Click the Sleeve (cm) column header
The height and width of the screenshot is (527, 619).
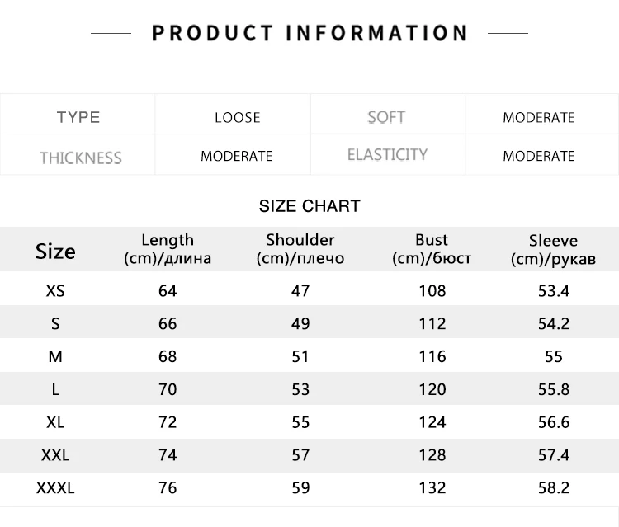pos(553,250)
